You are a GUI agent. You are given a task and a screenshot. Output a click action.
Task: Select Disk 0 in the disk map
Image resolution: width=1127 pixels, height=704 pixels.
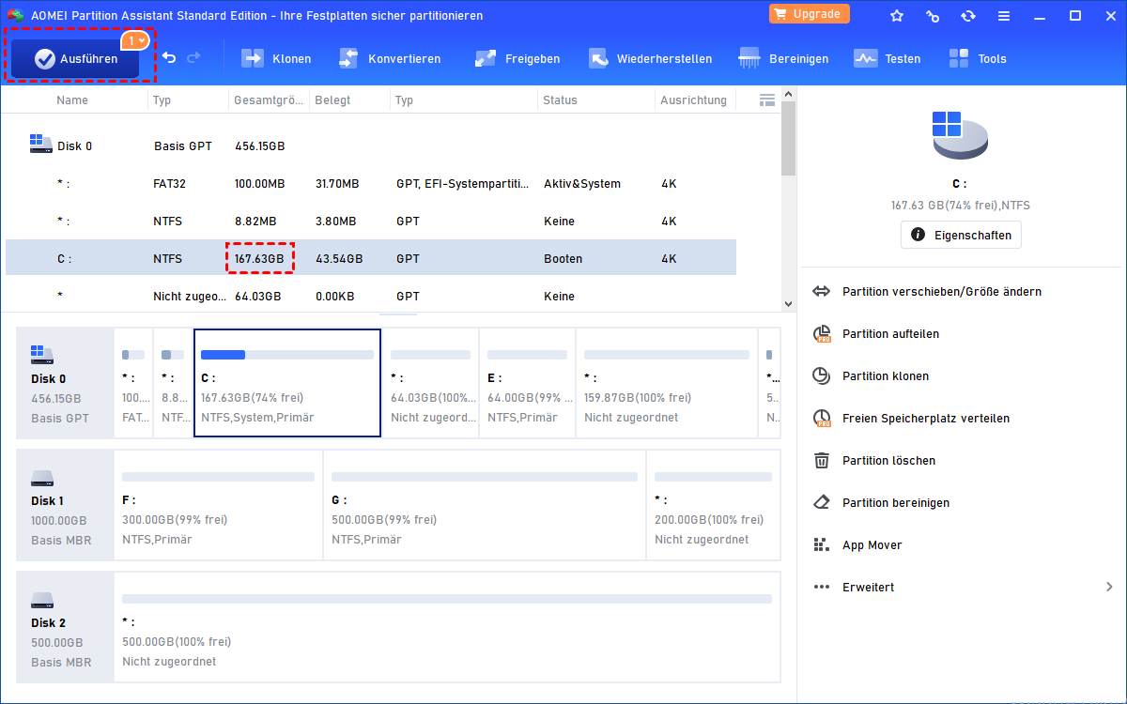point(65,383)
